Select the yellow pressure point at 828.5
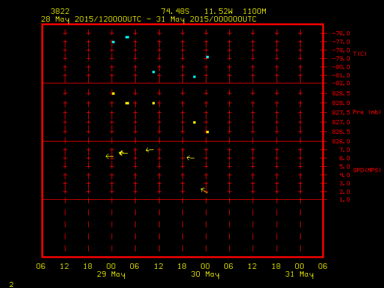This screenshot has height=288, width=384. (x=113, y=94)
